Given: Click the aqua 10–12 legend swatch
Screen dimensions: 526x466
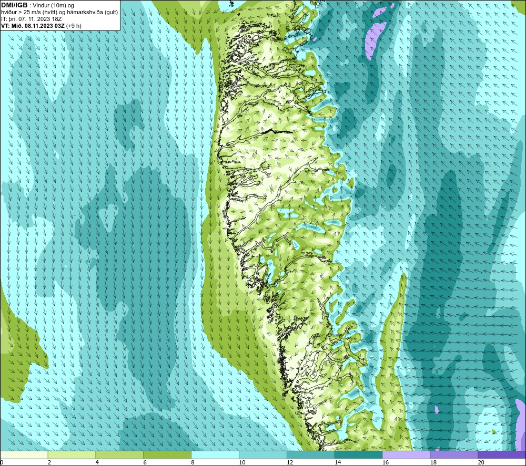Looking at the screenshot, I should pos(263,454).
